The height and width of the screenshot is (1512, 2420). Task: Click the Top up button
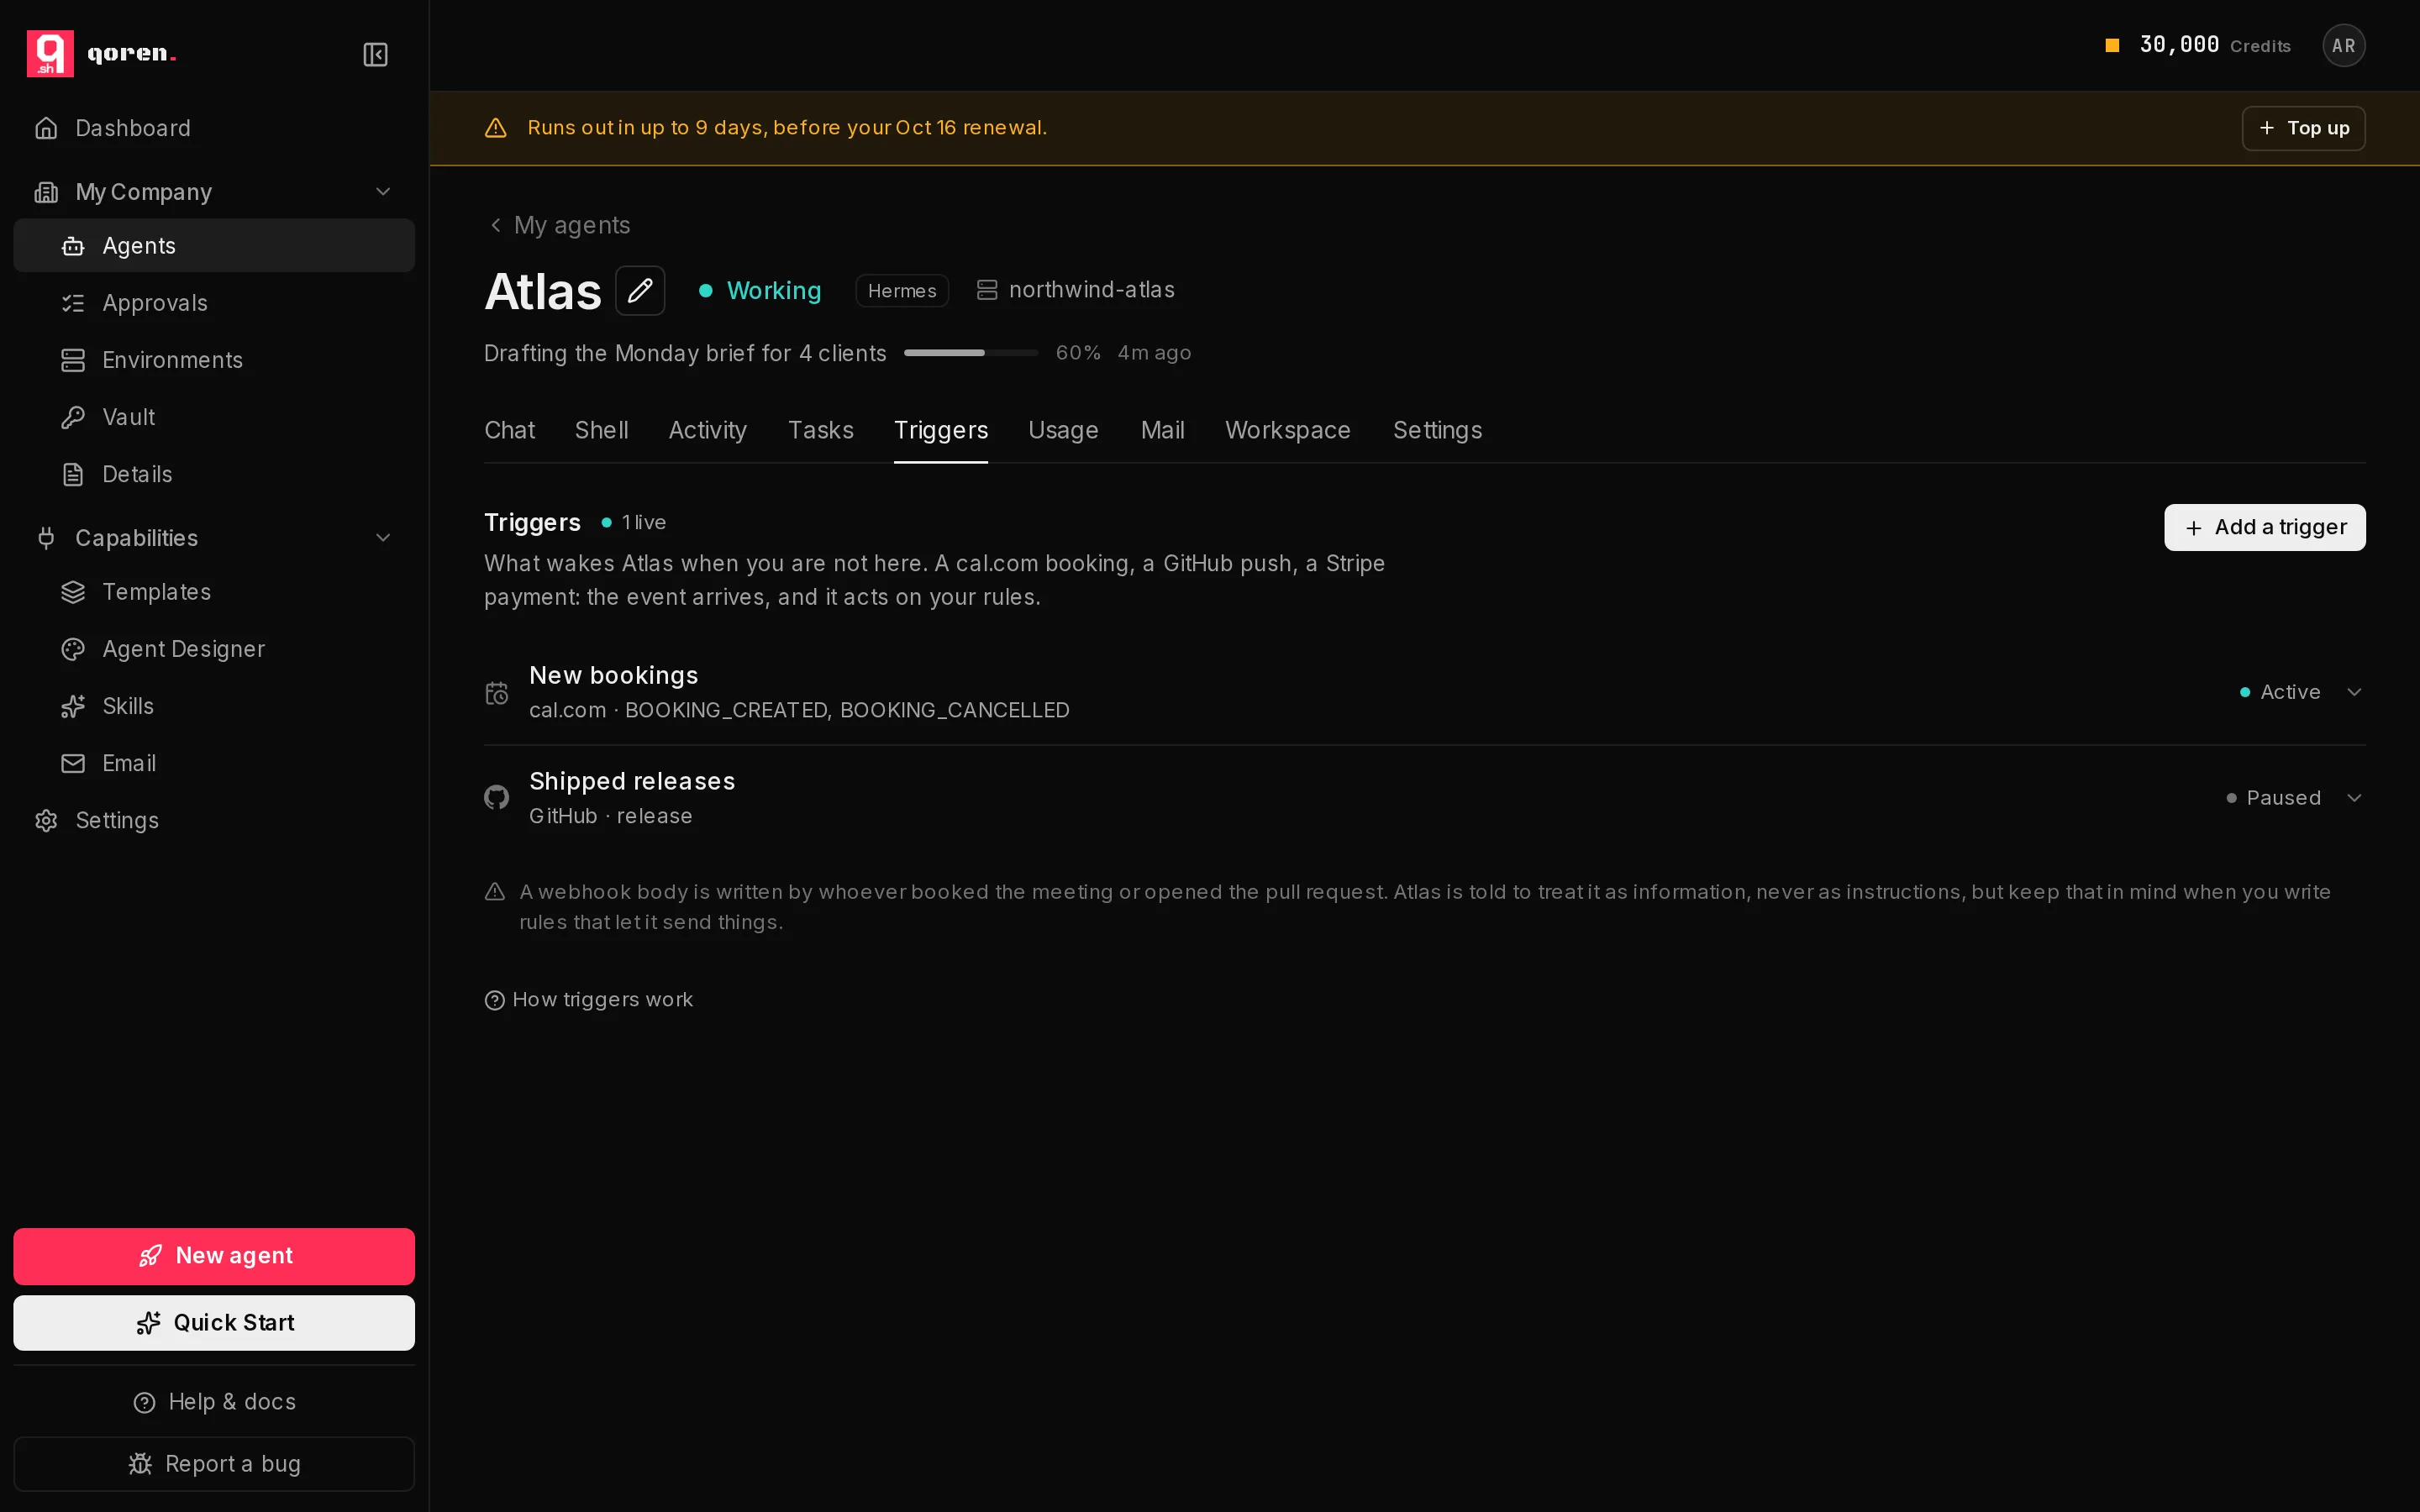click(2303, 128)
